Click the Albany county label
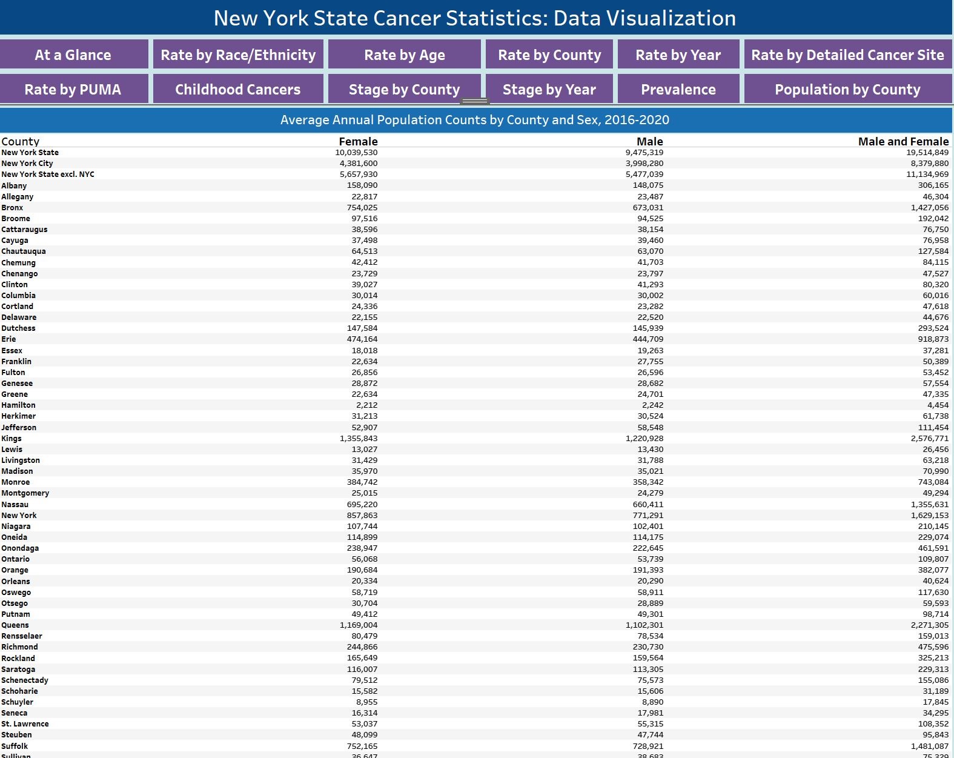954x758 pixels. (x=14, y=185)
